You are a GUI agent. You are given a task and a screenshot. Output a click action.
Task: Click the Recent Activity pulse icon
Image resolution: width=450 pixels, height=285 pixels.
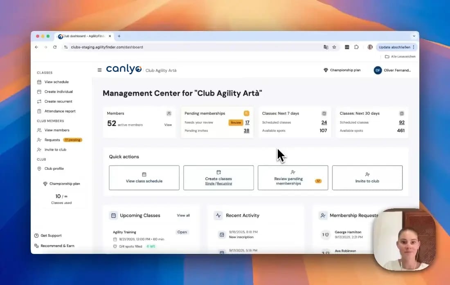[x=218, y=216]
